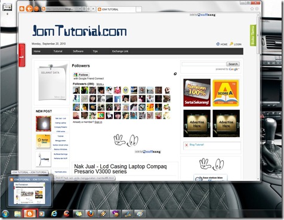This screenshot has width=284, height=220.
Task: Click the Exchange Link menu item
Action: coord(120,51)
